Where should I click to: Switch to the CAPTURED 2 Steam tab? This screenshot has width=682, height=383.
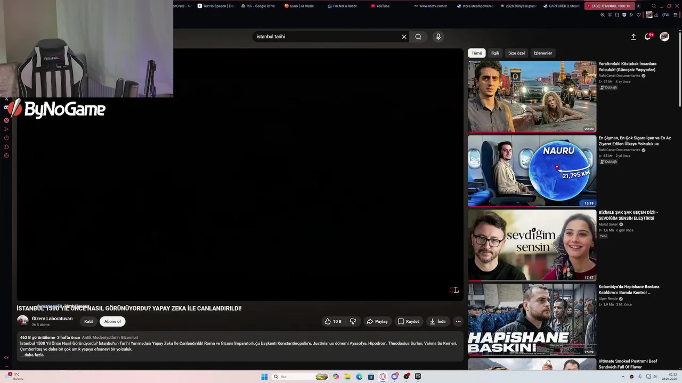point(561,6)
